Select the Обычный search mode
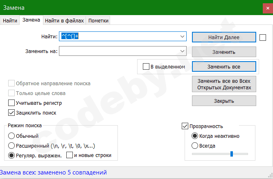Viewport: 273px width, 179px height. click(x=11, y=136)
